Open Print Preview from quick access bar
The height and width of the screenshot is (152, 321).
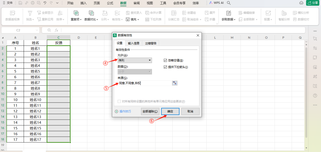pos(39,3)
